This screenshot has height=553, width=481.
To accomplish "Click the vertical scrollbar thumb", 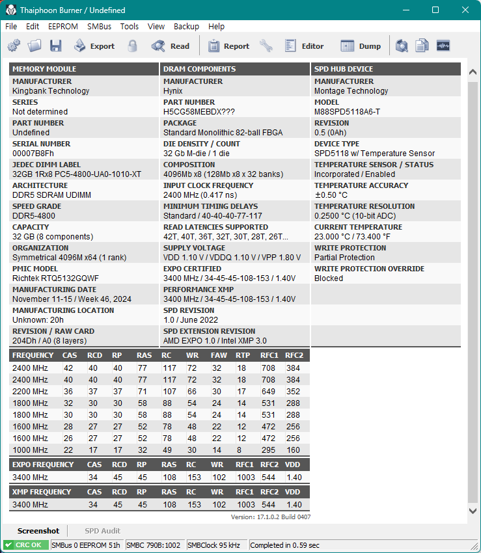I will click(473, 292).
